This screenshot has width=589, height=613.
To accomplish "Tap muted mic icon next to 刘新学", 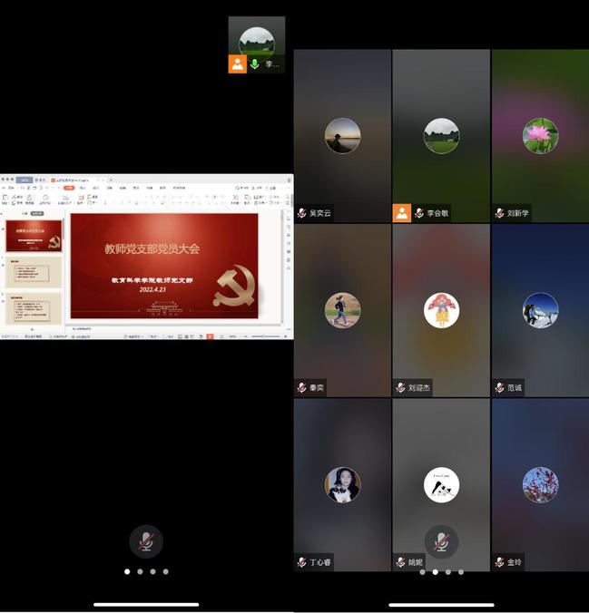I will coord(499,213).
